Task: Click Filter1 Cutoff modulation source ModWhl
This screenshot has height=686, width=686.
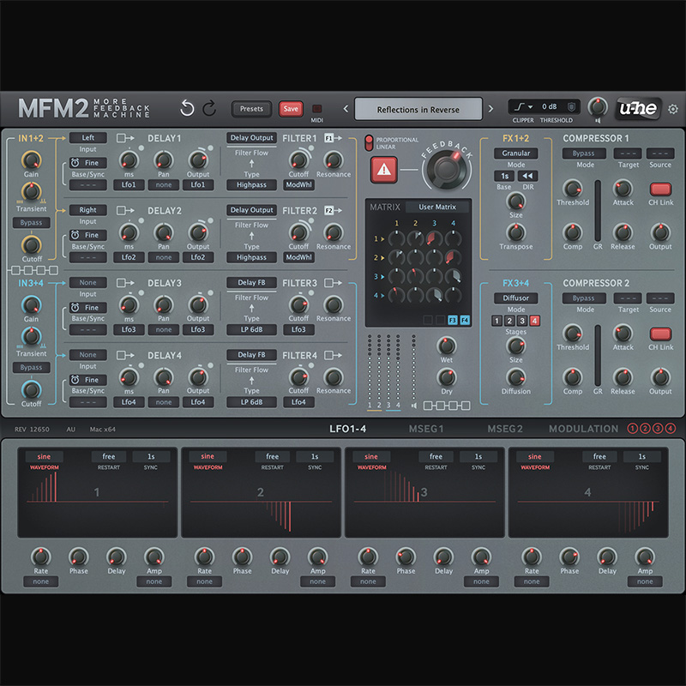Action: click(x=298, y=185)
